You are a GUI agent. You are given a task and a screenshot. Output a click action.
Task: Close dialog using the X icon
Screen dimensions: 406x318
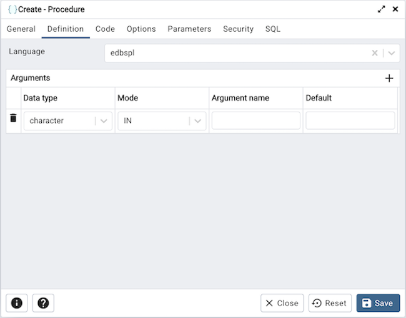tap(395, 9)
